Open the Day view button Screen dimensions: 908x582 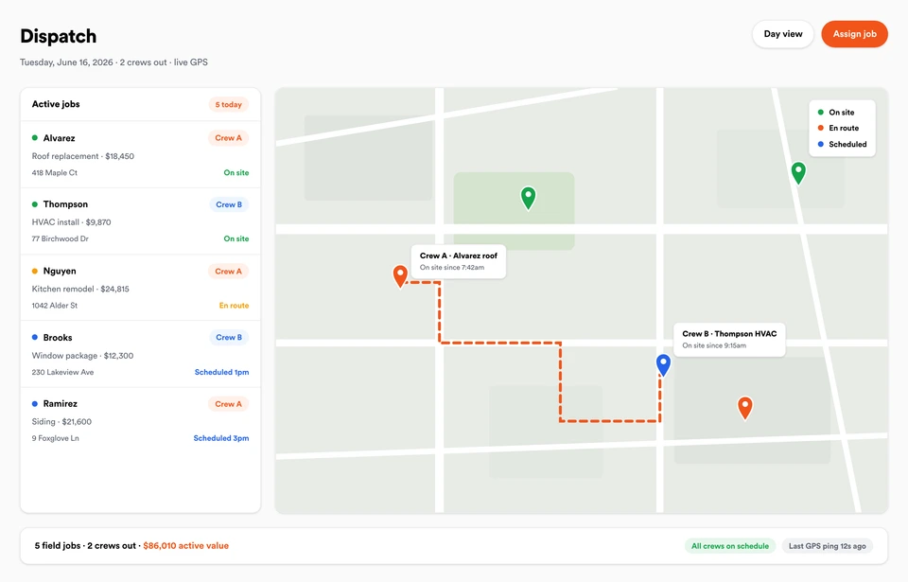tap(783, 34)
